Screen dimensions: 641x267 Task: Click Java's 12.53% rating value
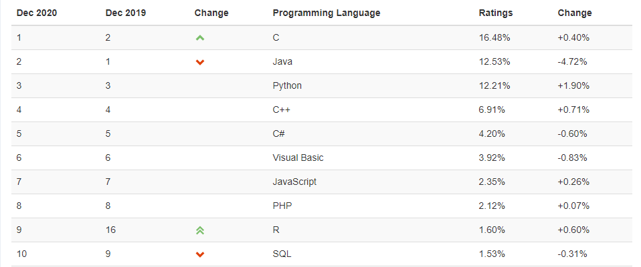494,61
